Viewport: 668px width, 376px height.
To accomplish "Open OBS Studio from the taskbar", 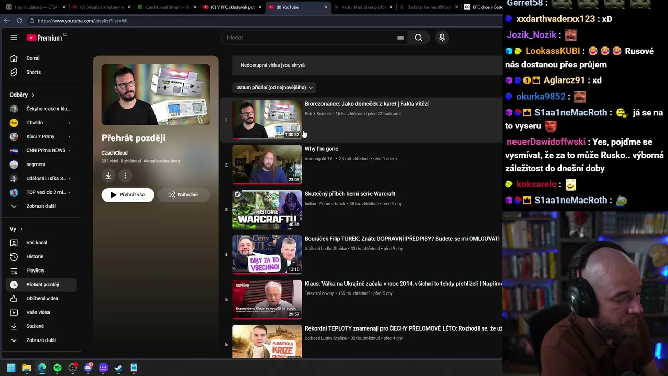I will (x=73, y=368).
